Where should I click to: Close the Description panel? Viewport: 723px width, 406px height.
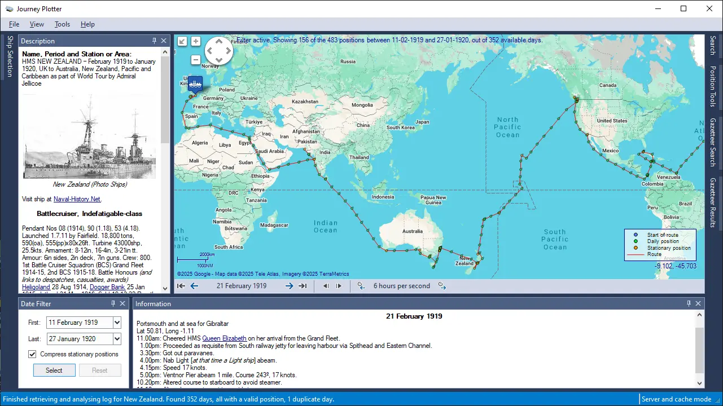[164, 41]
